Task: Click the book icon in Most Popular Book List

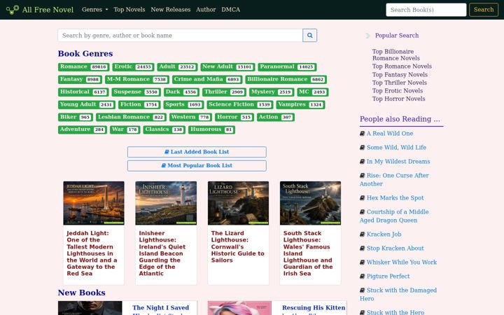Action: [x=163, y=165]
